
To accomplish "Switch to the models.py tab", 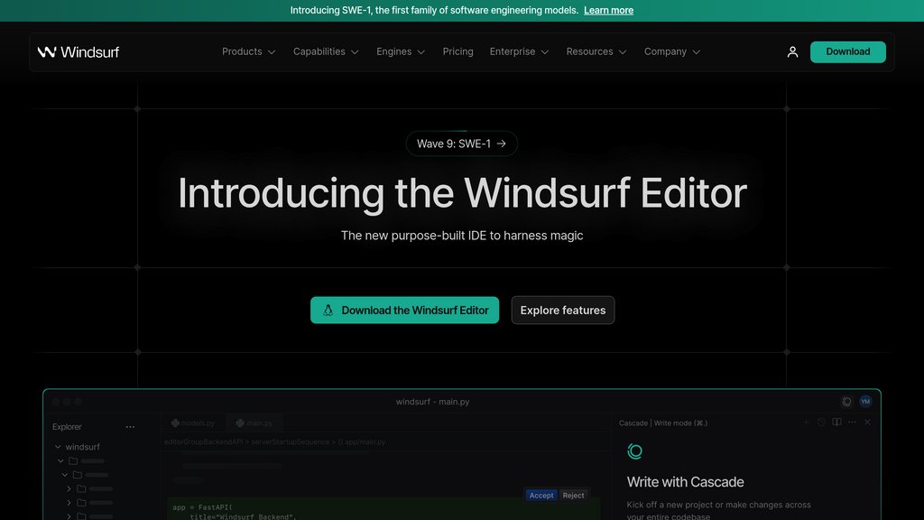I will pos(194,422).
